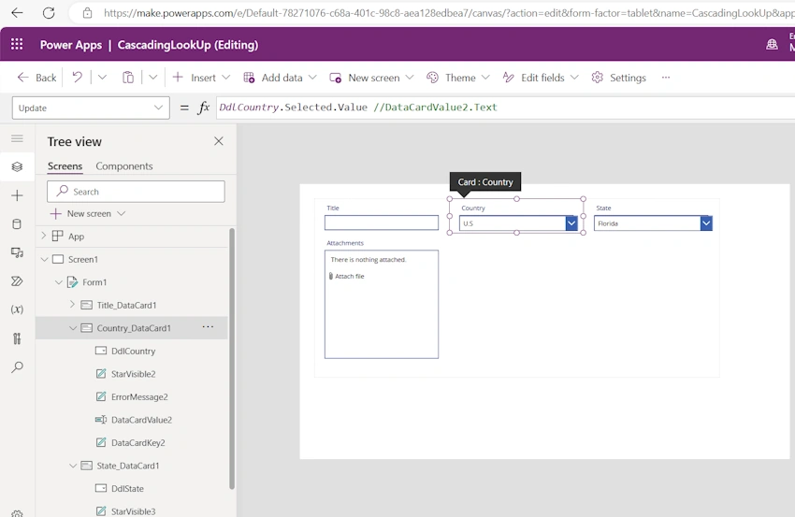
Task: Click the Card : Country label tag
Action: (x=485, y=182)
